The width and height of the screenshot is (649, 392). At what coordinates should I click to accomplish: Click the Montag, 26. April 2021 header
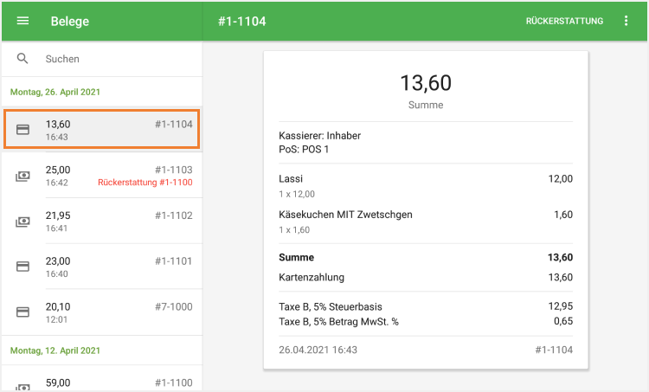(x=55, y=92)
